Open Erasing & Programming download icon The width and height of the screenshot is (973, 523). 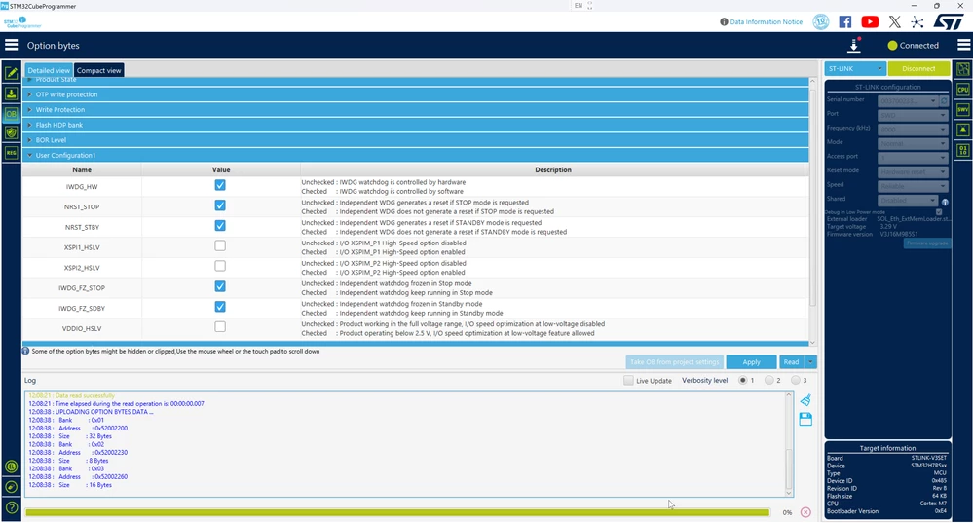point(11,93)
